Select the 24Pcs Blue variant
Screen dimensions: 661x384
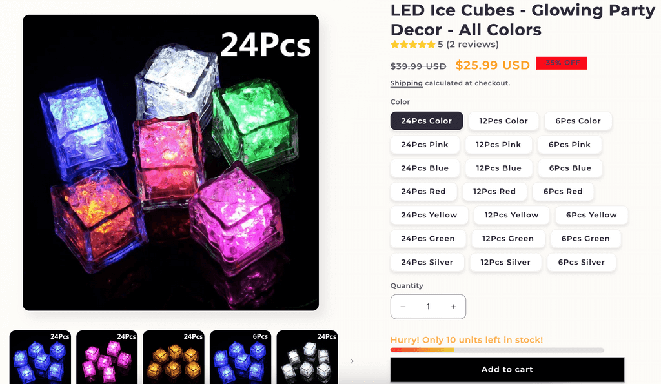click(x=425, y=168)
